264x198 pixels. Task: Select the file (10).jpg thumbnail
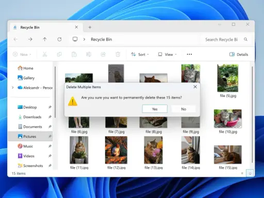pyautogui.click(x=228, y=119)
